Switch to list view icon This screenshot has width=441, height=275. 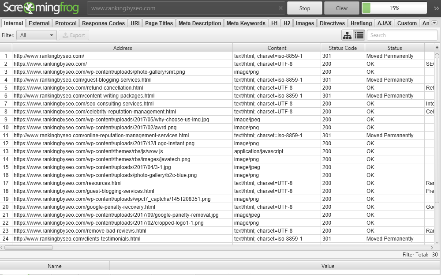pyautogui.click(x=359, y=35)
